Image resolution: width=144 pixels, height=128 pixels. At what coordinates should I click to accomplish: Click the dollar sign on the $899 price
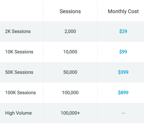point(119,92)
